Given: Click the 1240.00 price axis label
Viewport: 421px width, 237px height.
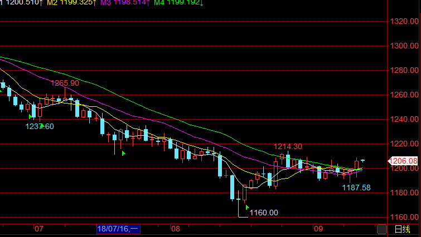Looking at the screenshot, I should tap(404, 119).
